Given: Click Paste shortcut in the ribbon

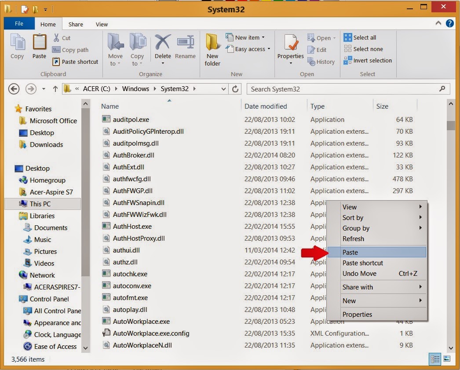Looking at the screenshot, I should [x=75, y=62].
